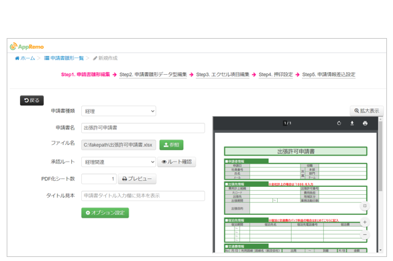Open Step4. 押印設定 step
This screenshot has width=393, height=261.
click(x=276, y=74)
